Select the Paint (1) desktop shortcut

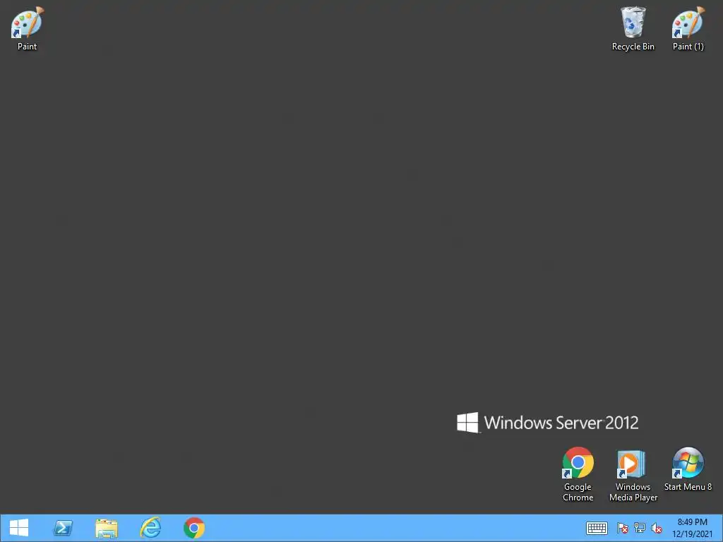coord(688,28)
